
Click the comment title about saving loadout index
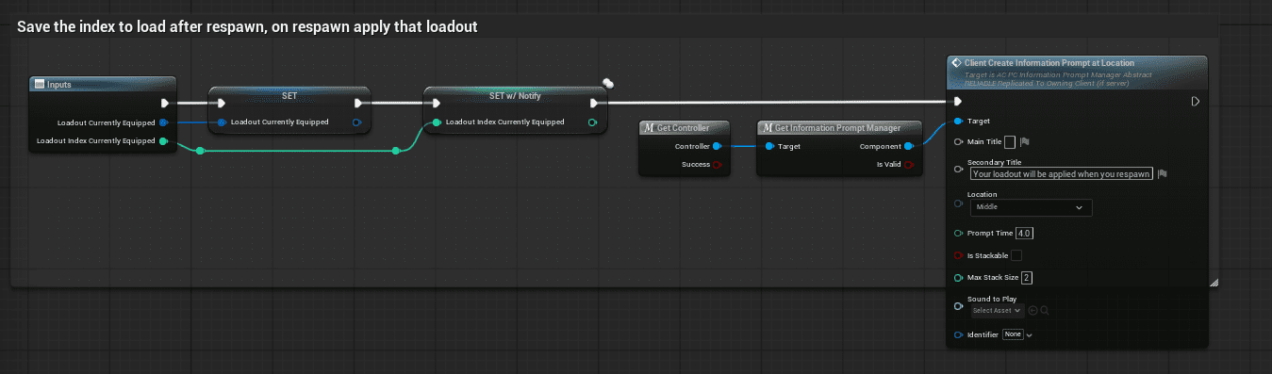247,26
